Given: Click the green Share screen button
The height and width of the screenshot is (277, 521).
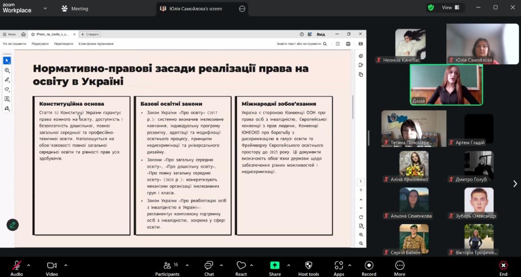Looking at the screenshot, I should (x=274, y=265).
